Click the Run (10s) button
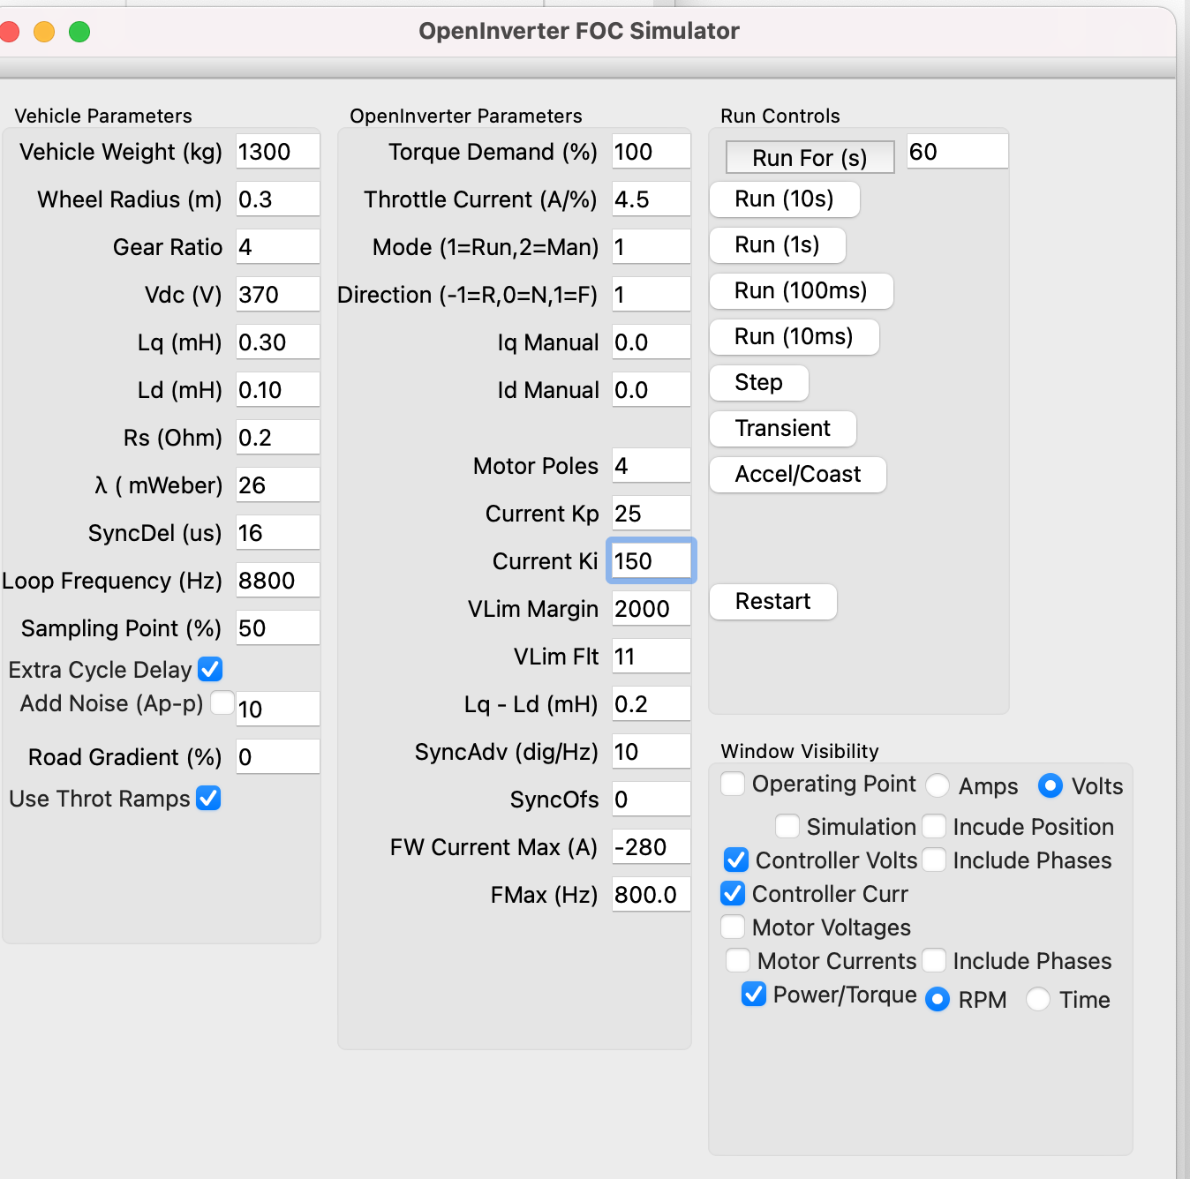The image size is (1190, 1179). click(784, 199)
